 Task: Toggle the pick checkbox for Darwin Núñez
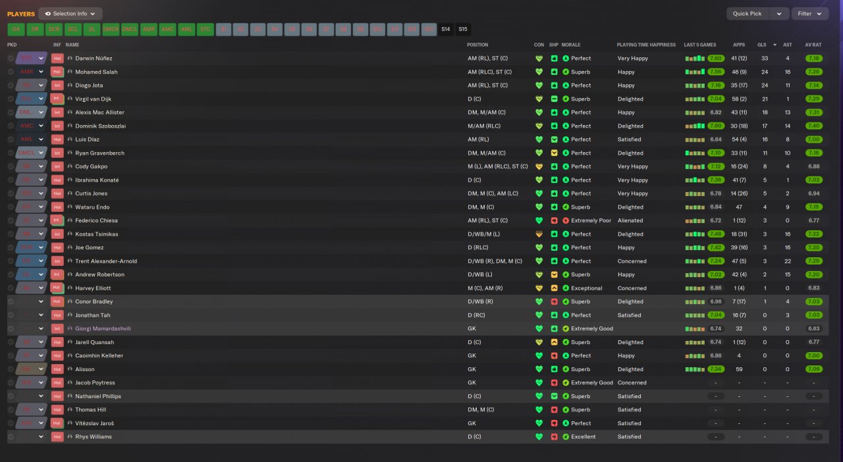coord(11,58)
